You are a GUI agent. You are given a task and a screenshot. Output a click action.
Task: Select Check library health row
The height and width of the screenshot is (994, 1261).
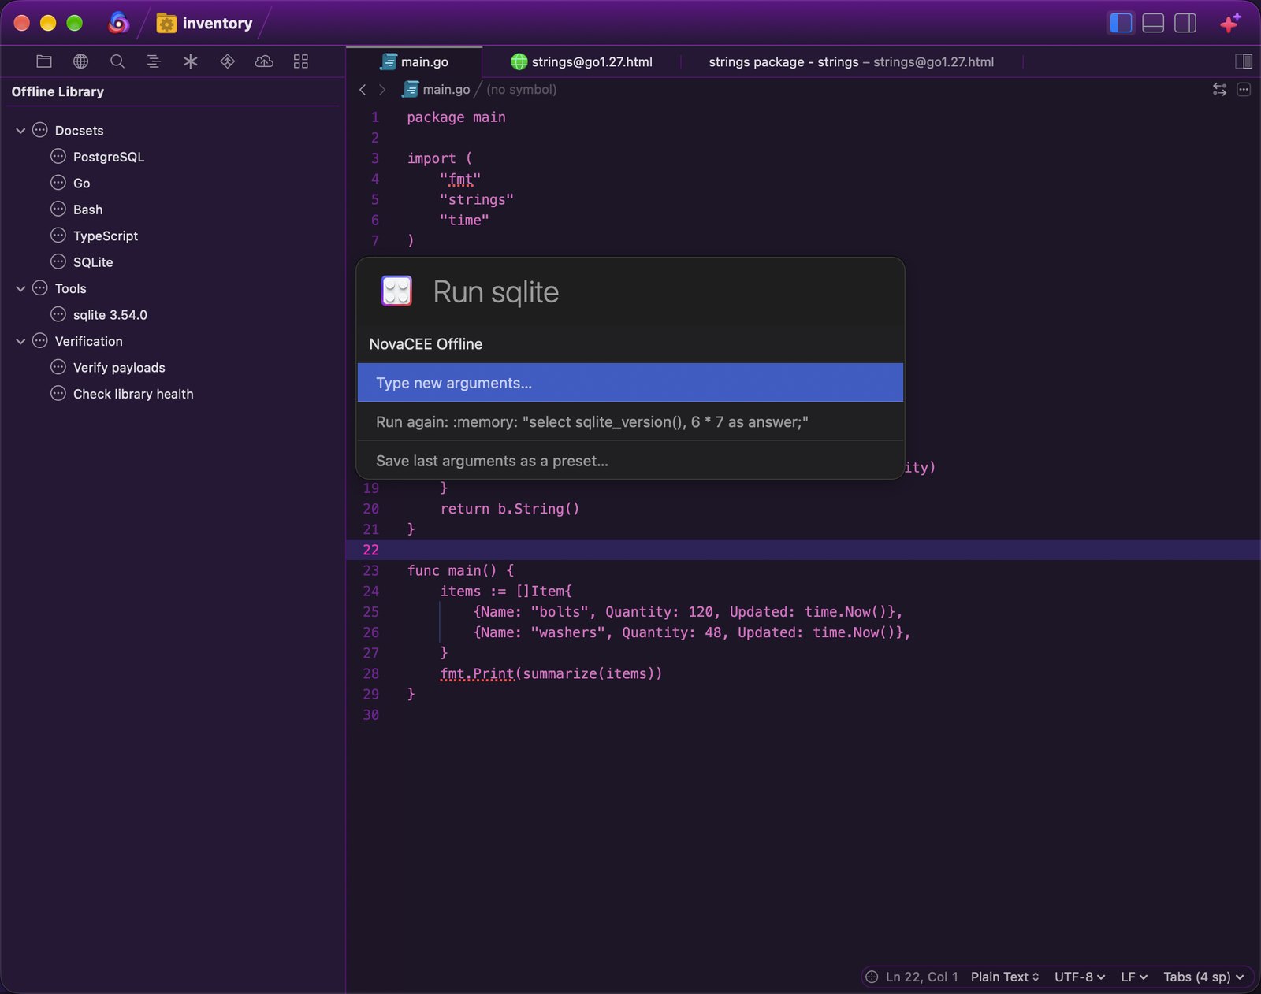[x=173, y=394]
